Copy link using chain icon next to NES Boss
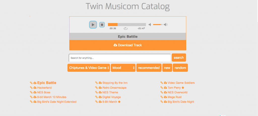 pyautogui.click(x=31, y=92)
